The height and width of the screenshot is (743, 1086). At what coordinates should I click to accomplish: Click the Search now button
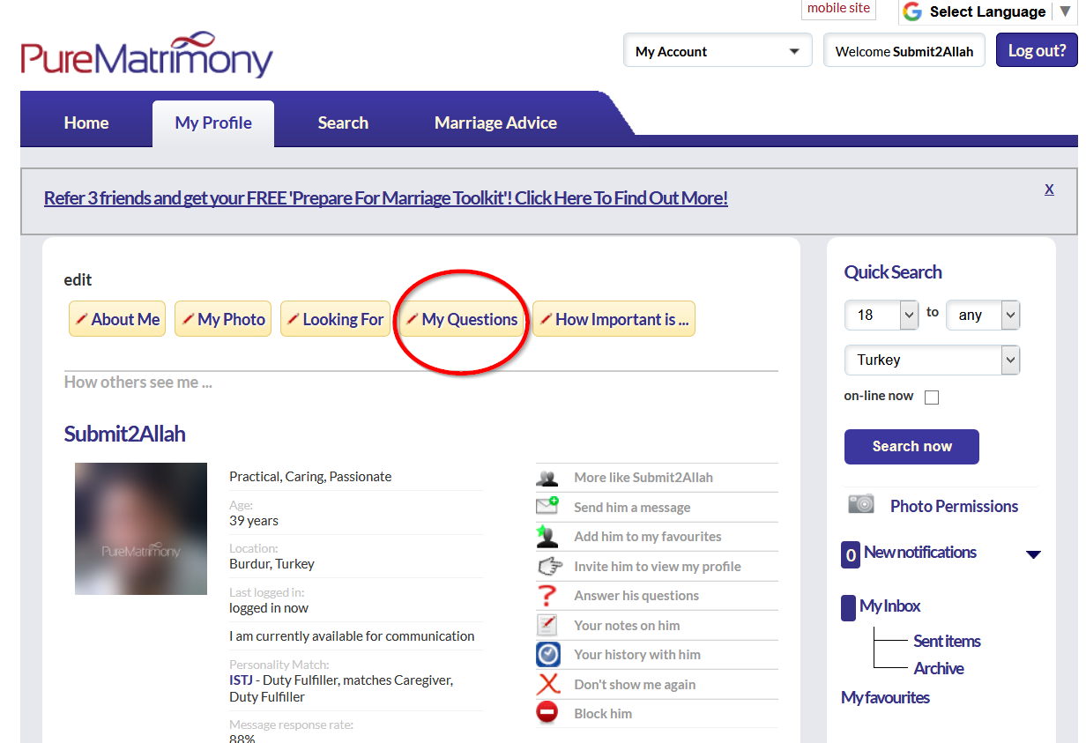911,446
